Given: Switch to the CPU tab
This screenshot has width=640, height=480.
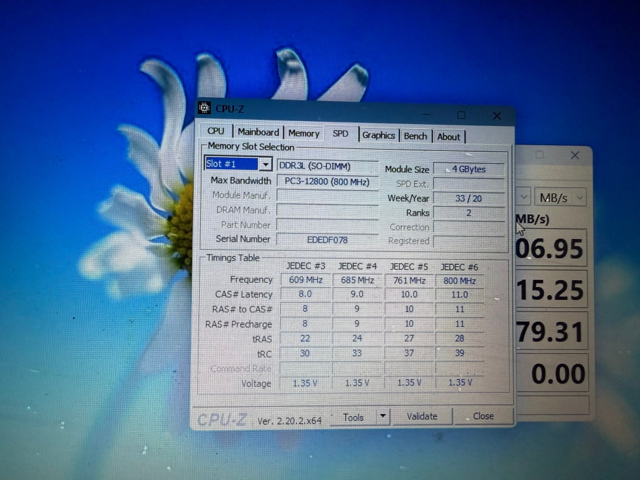Looking at the screenshot, I should pyautogui.click(x=216, y=131).
